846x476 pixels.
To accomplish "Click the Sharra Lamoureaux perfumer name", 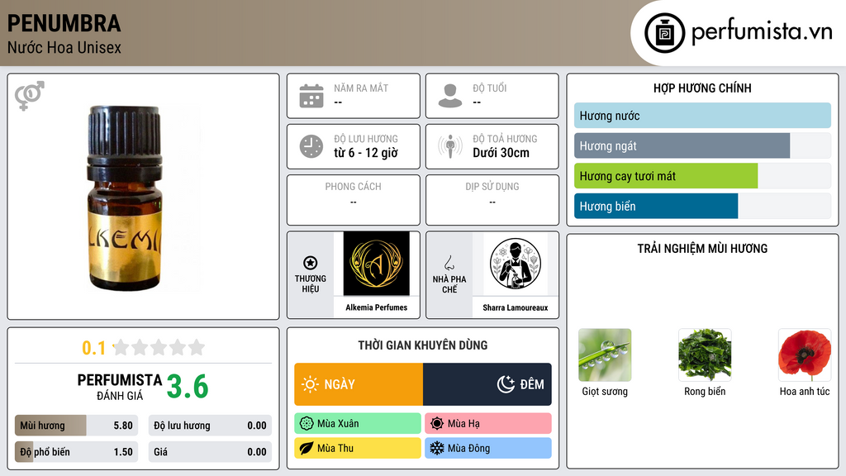I will tap(516, 307).
